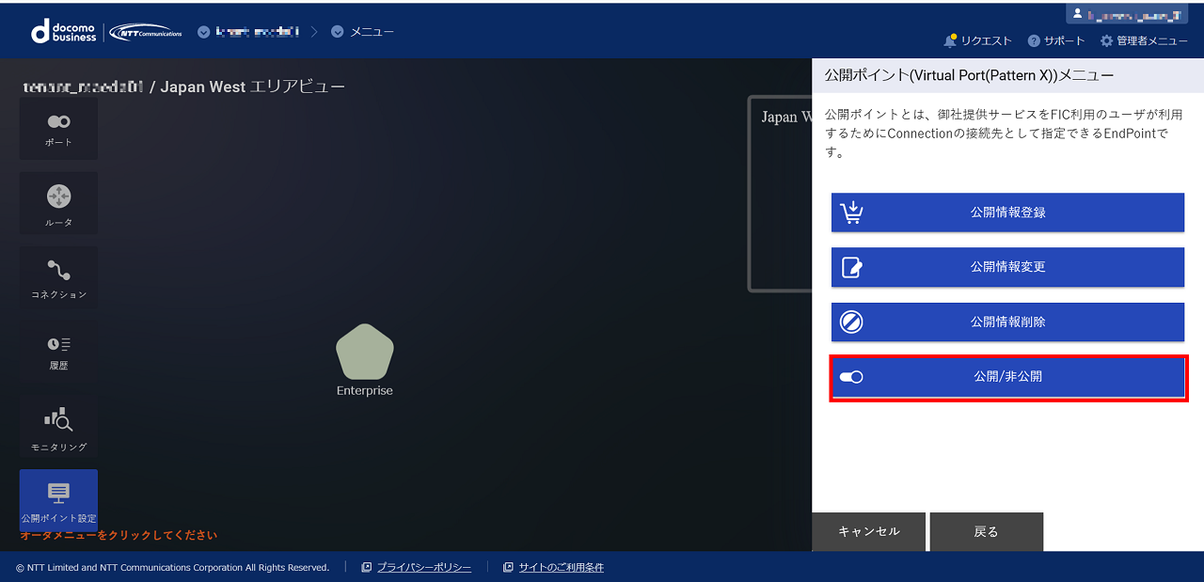Open the ポート sidebar menu
1204x582 pixels.
tap(58, 129)
